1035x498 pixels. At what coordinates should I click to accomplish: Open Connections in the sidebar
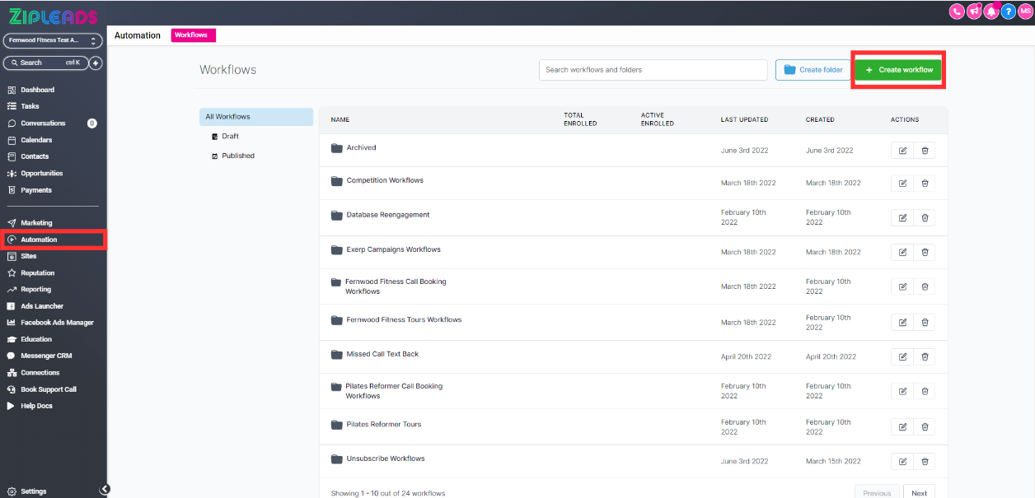pos(40,373)
